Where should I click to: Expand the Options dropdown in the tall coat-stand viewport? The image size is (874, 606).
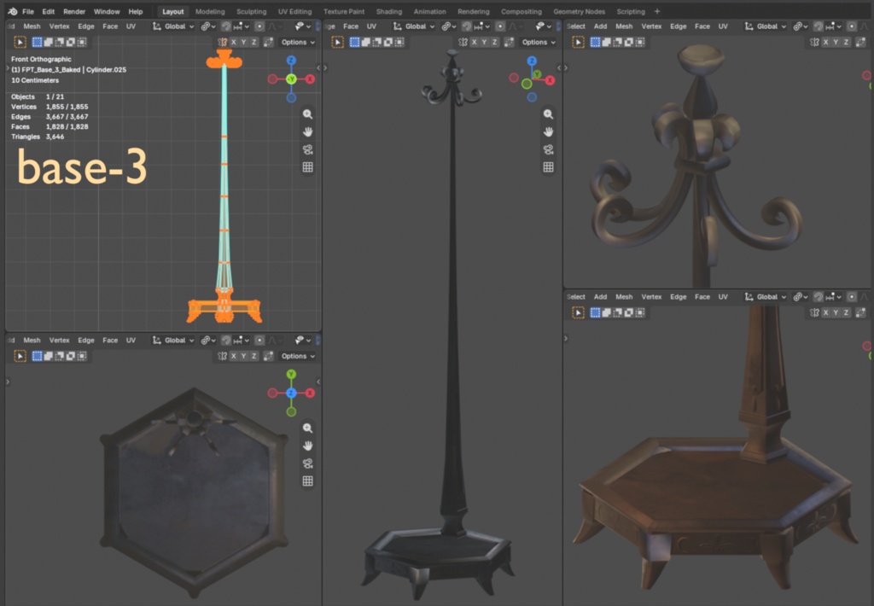[x=539, y=43]
